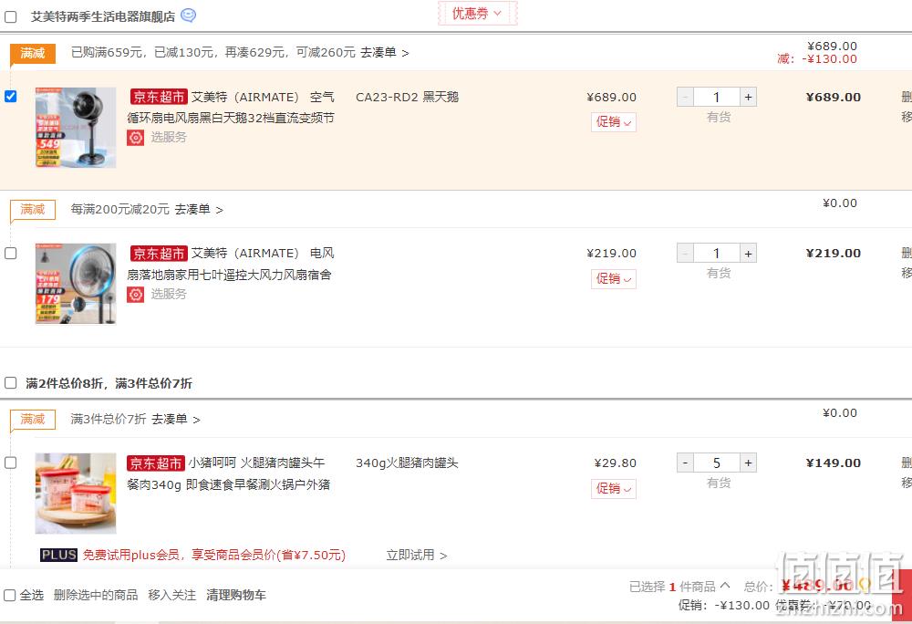The image size is (912, 624).
Task: Click quantity field for 电风扇落地扇
Action: 717,253
